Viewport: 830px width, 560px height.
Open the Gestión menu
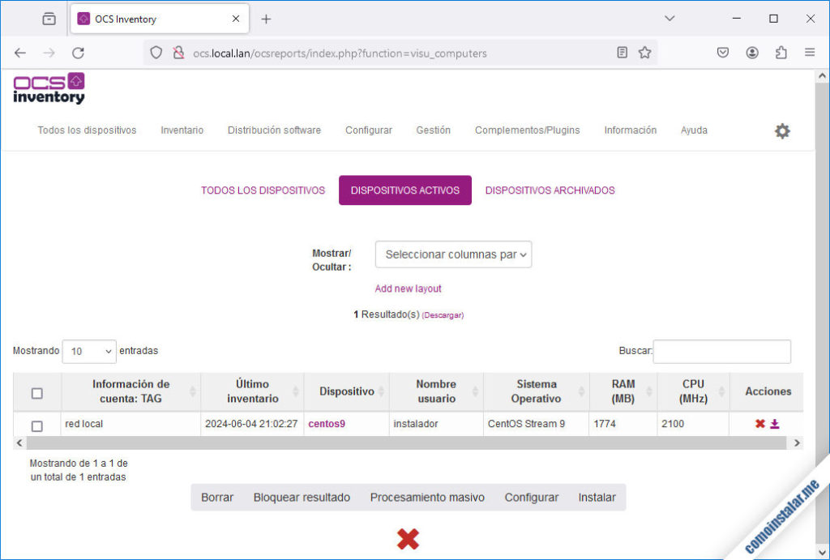433,130
